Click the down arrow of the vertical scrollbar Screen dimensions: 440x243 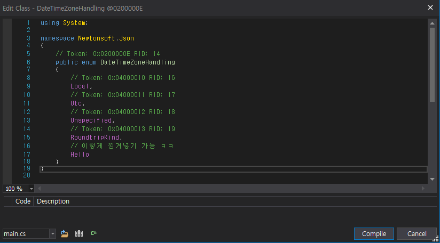[x=432, y=179]
